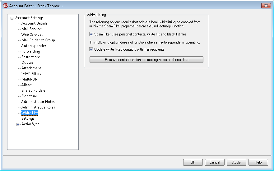Open Account Details in the tree

click(x=34, y=23)
